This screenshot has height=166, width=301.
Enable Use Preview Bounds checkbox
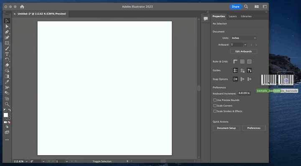click(215, 100)
